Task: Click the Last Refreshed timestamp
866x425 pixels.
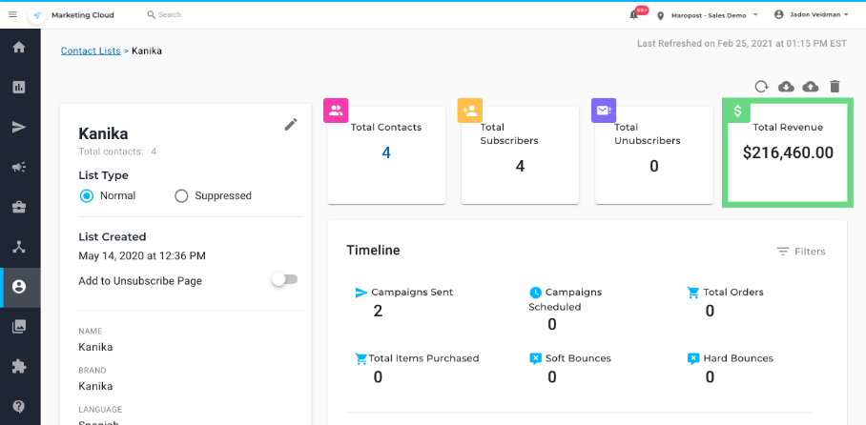Action: pyautogui.click(x=742, y=43)
